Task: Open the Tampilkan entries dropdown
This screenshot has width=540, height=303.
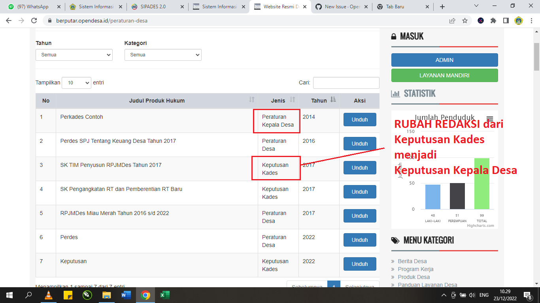Action: tap(76, 82)
